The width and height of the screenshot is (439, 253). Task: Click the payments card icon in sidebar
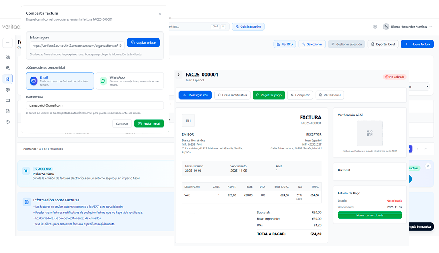tap(7, 100)
